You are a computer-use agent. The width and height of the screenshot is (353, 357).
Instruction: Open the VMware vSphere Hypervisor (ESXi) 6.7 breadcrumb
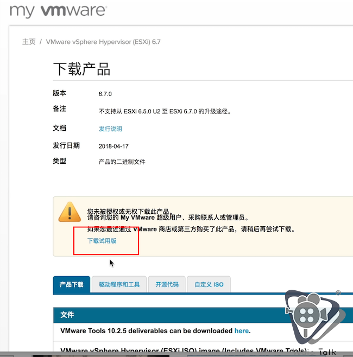point(103,42)
